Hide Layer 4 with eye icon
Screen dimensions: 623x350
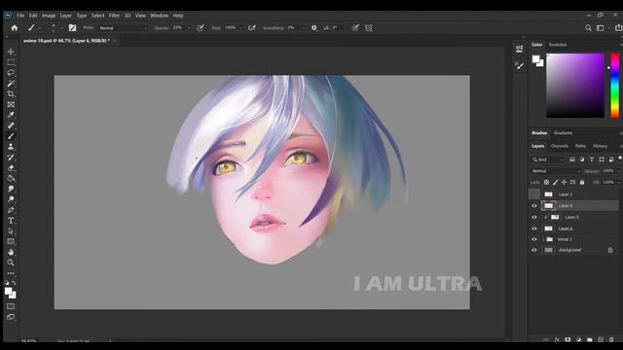click(x=534, y=228)
